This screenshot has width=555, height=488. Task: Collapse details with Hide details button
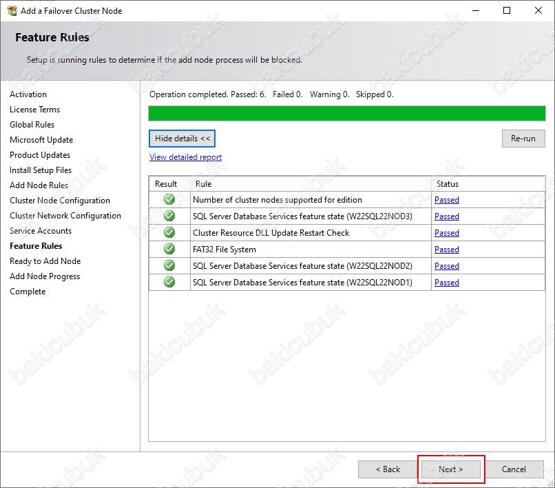[182, 139]
